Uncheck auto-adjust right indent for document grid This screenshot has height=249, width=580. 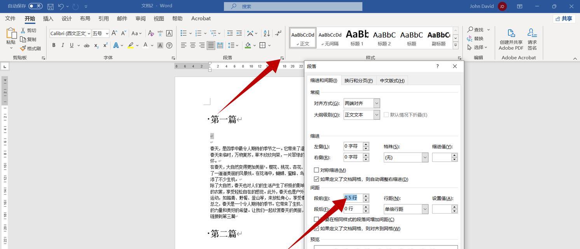click(x=316, y=179)
